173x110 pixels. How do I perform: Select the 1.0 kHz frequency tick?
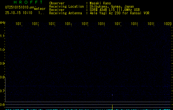pos(3,50)
